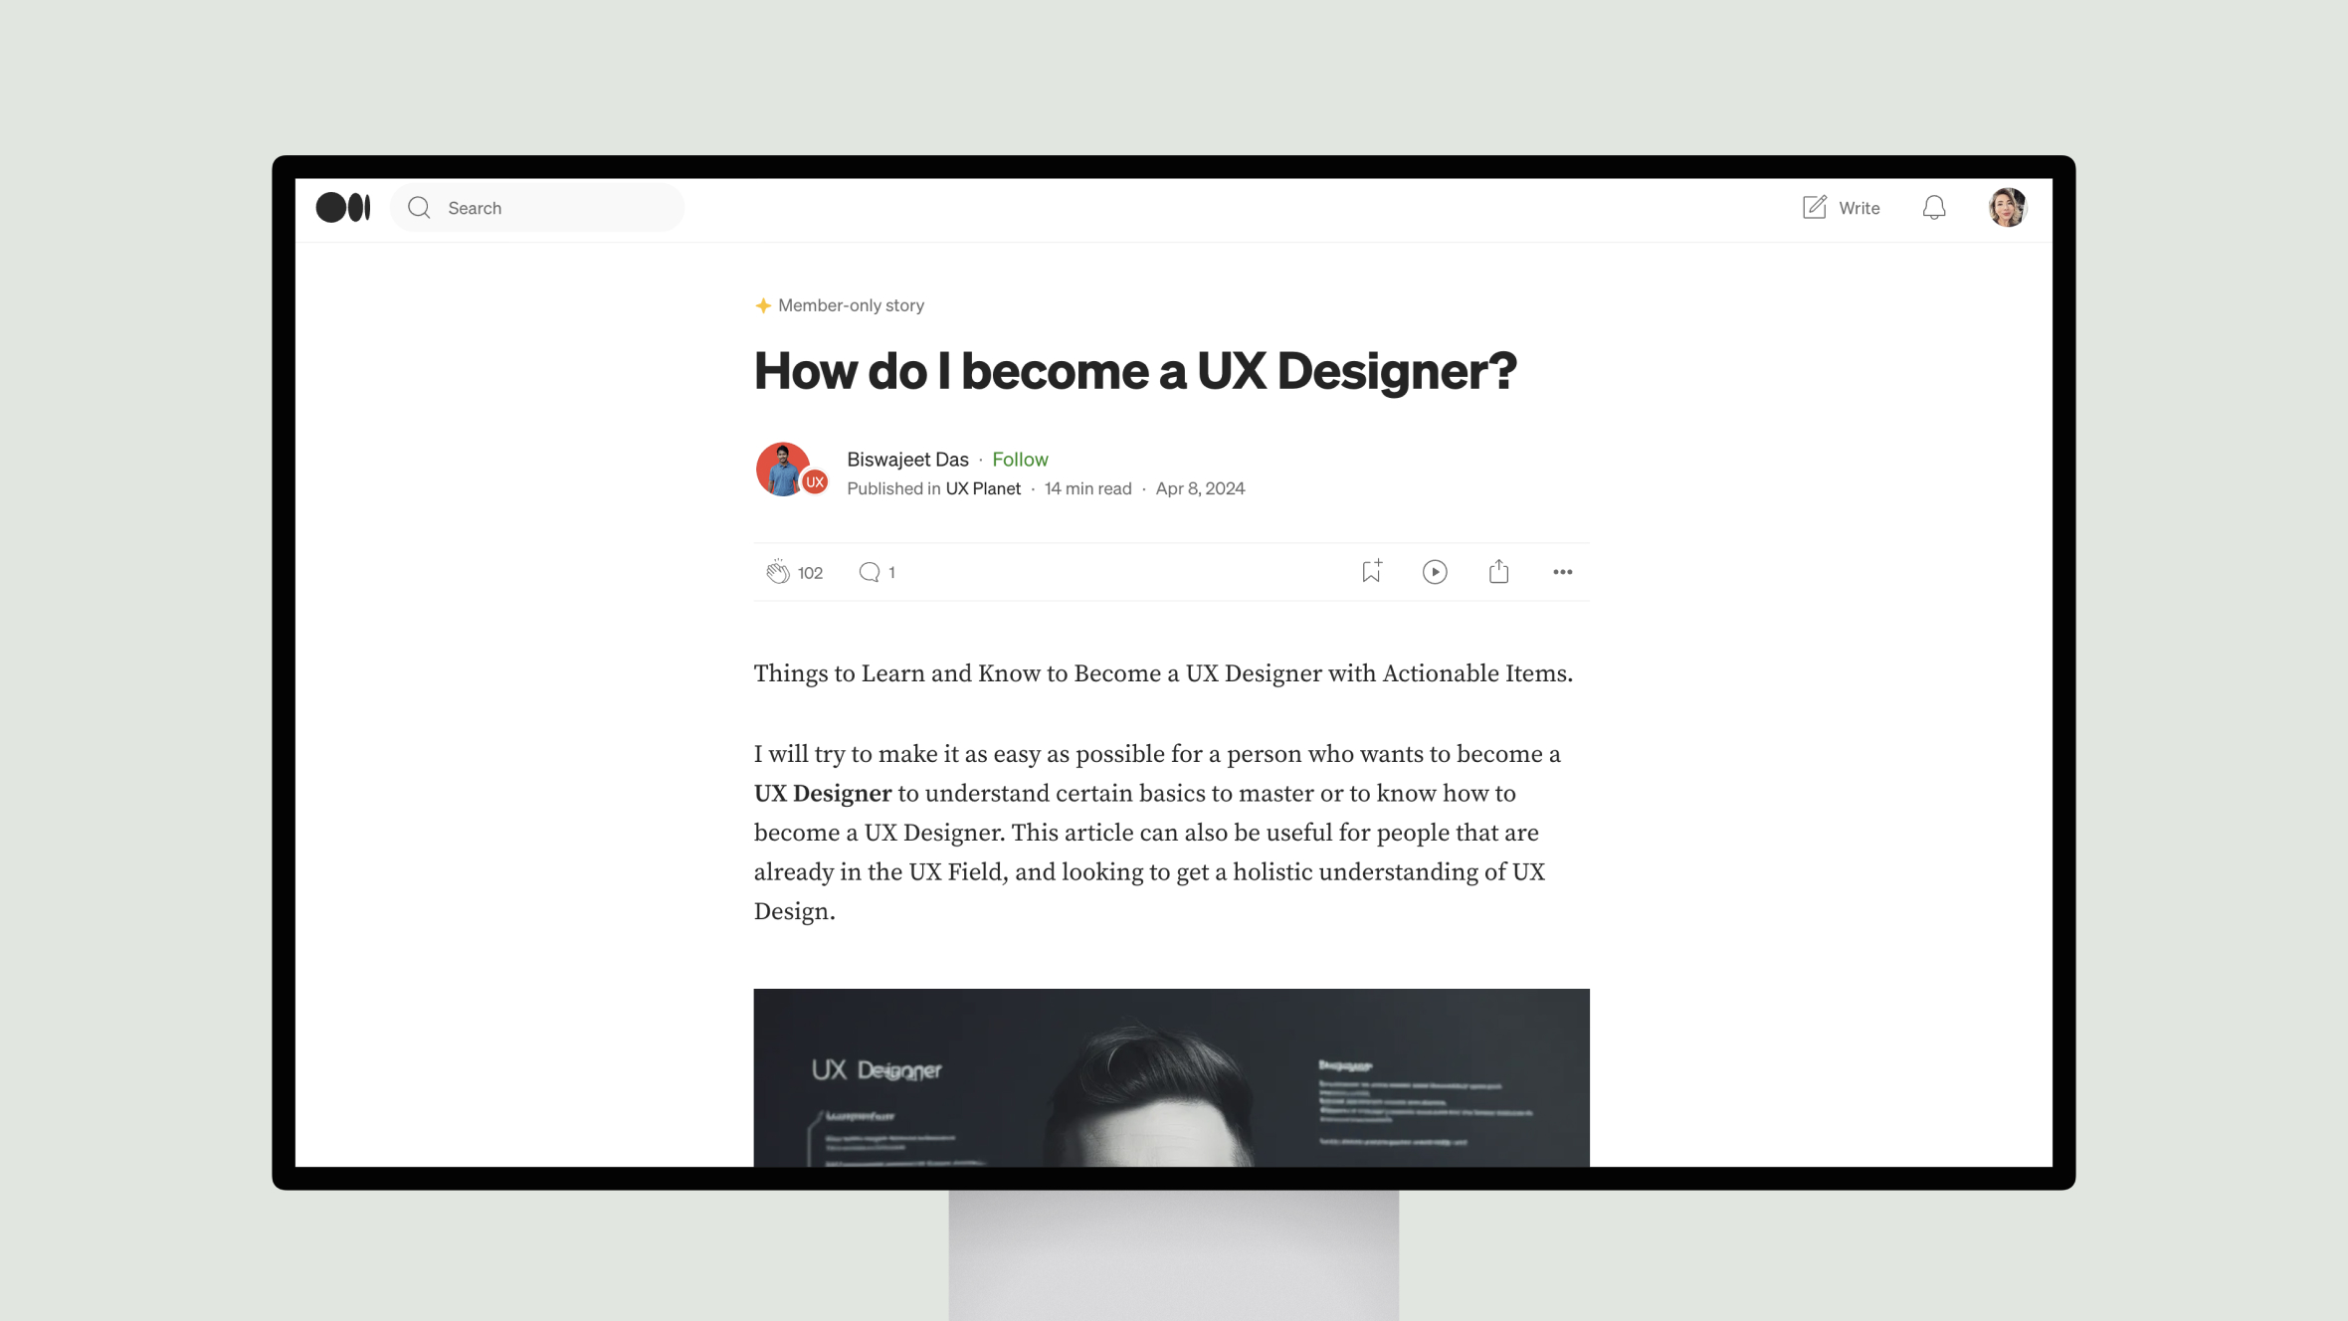
Task: Click the Follow button next to author
Action: coord(1021,459)
